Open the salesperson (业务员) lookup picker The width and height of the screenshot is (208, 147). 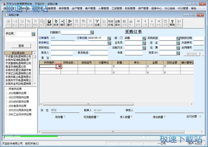(144, 43)
